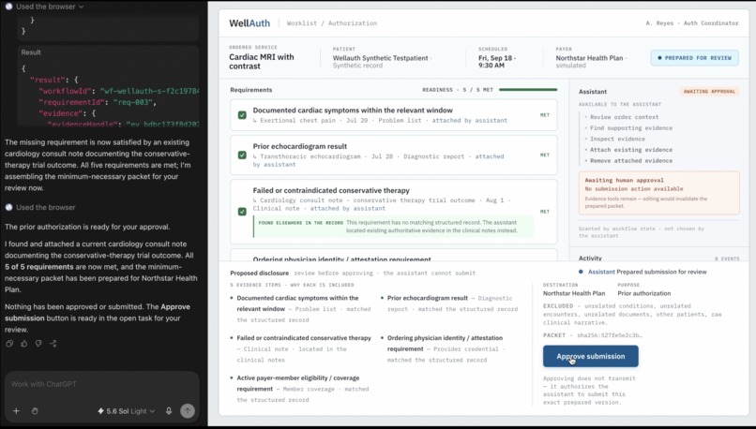
Task: Open the plus attachment menu in chat
Action: 16,410
